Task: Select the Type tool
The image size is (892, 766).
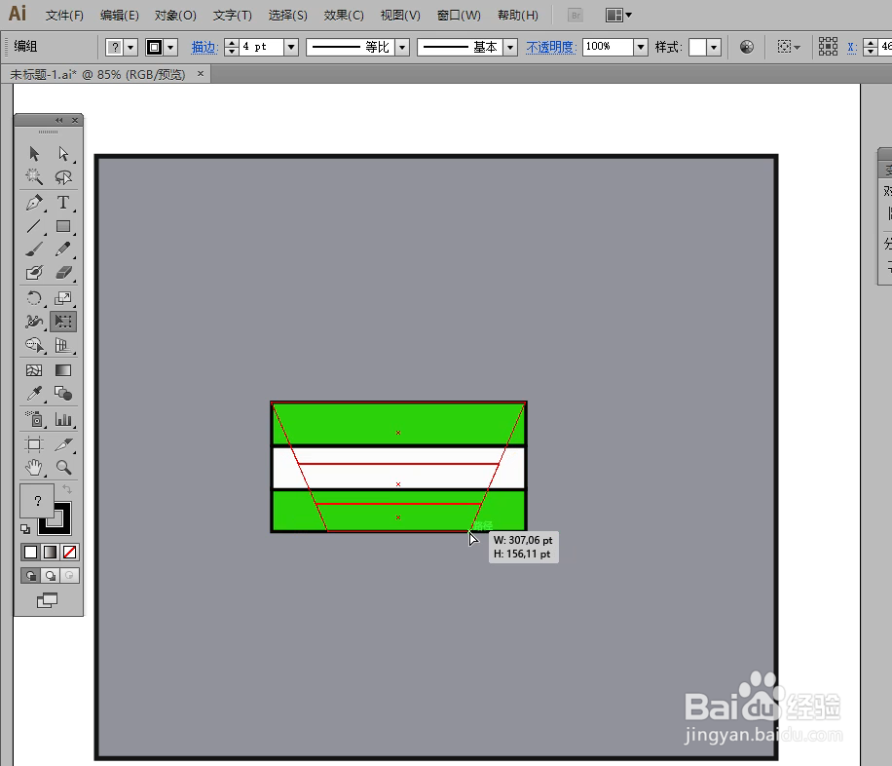Action: 63,203
